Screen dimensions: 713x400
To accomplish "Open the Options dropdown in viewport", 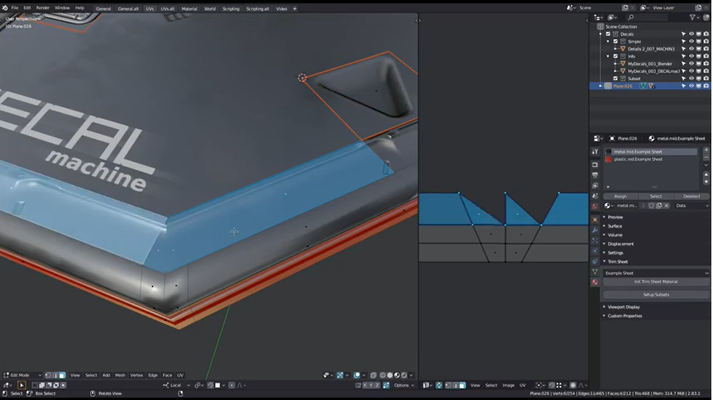I will coord(404,385).
